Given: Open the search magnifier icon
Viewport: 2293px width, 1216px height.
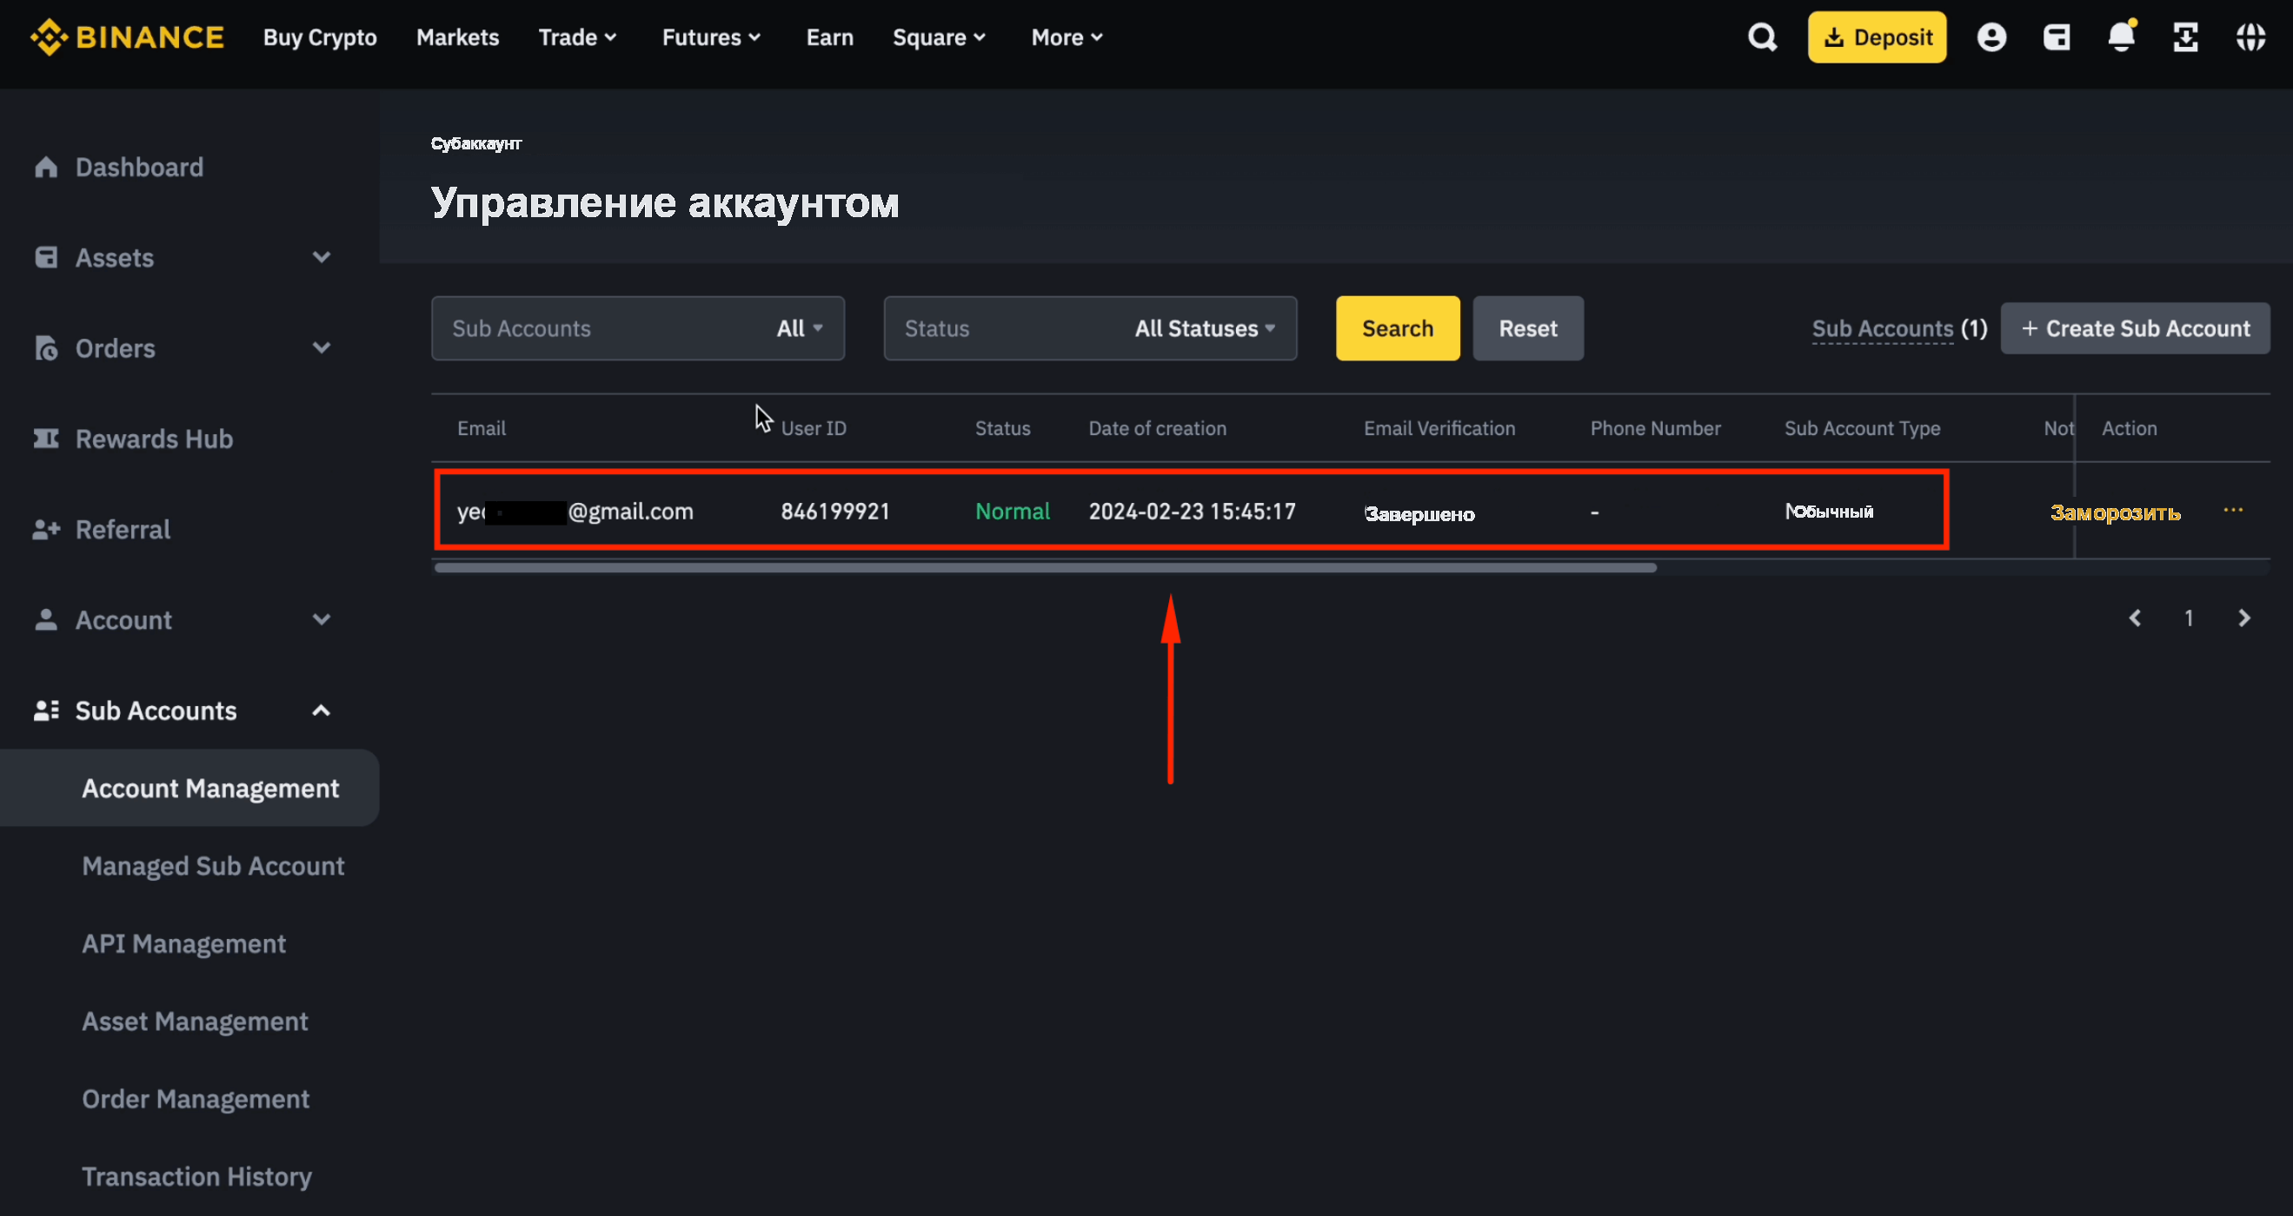Looking at the screenshot, I should [x=1762, y=37].
